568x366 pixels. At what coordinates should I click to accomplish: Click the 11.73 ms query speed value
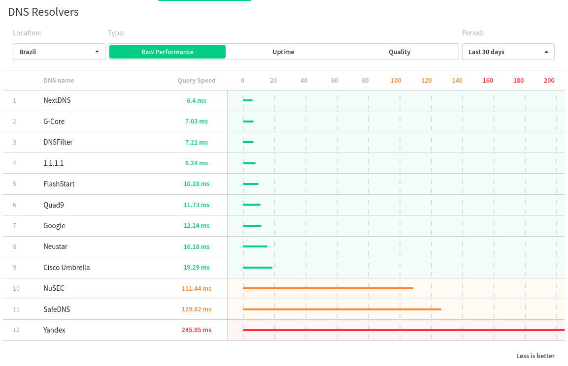(197, 205)
